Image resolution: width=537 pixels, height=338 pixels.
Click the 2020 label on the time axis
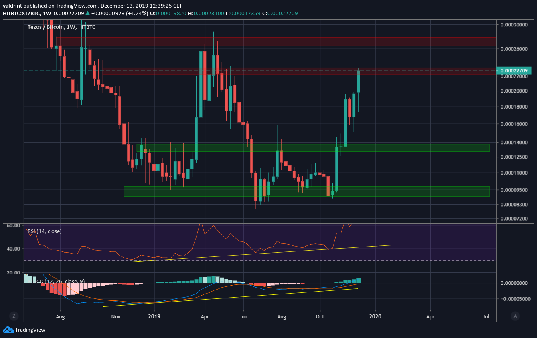pos(375,316)
